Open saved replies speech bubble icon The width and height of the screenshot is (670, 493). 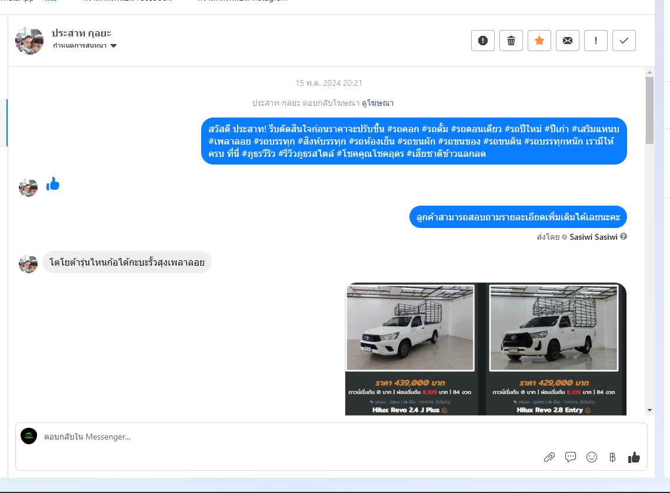click(571, 457)
